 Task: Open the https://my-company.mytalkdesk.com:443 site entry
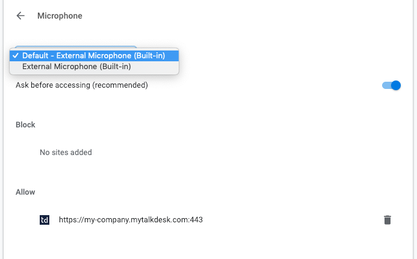131,220
